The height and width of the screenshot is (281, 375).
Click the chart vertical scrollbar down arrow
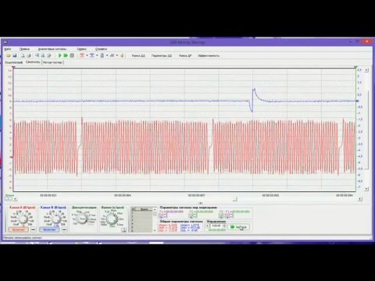[x=366, y=189]
